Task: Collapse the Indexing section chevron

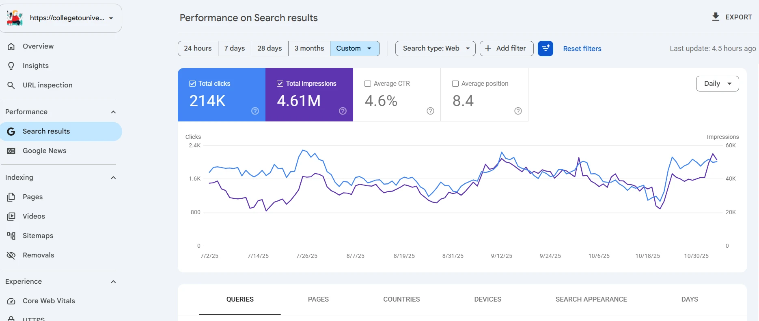Action: pyautogui.click(x=113, y=178)
